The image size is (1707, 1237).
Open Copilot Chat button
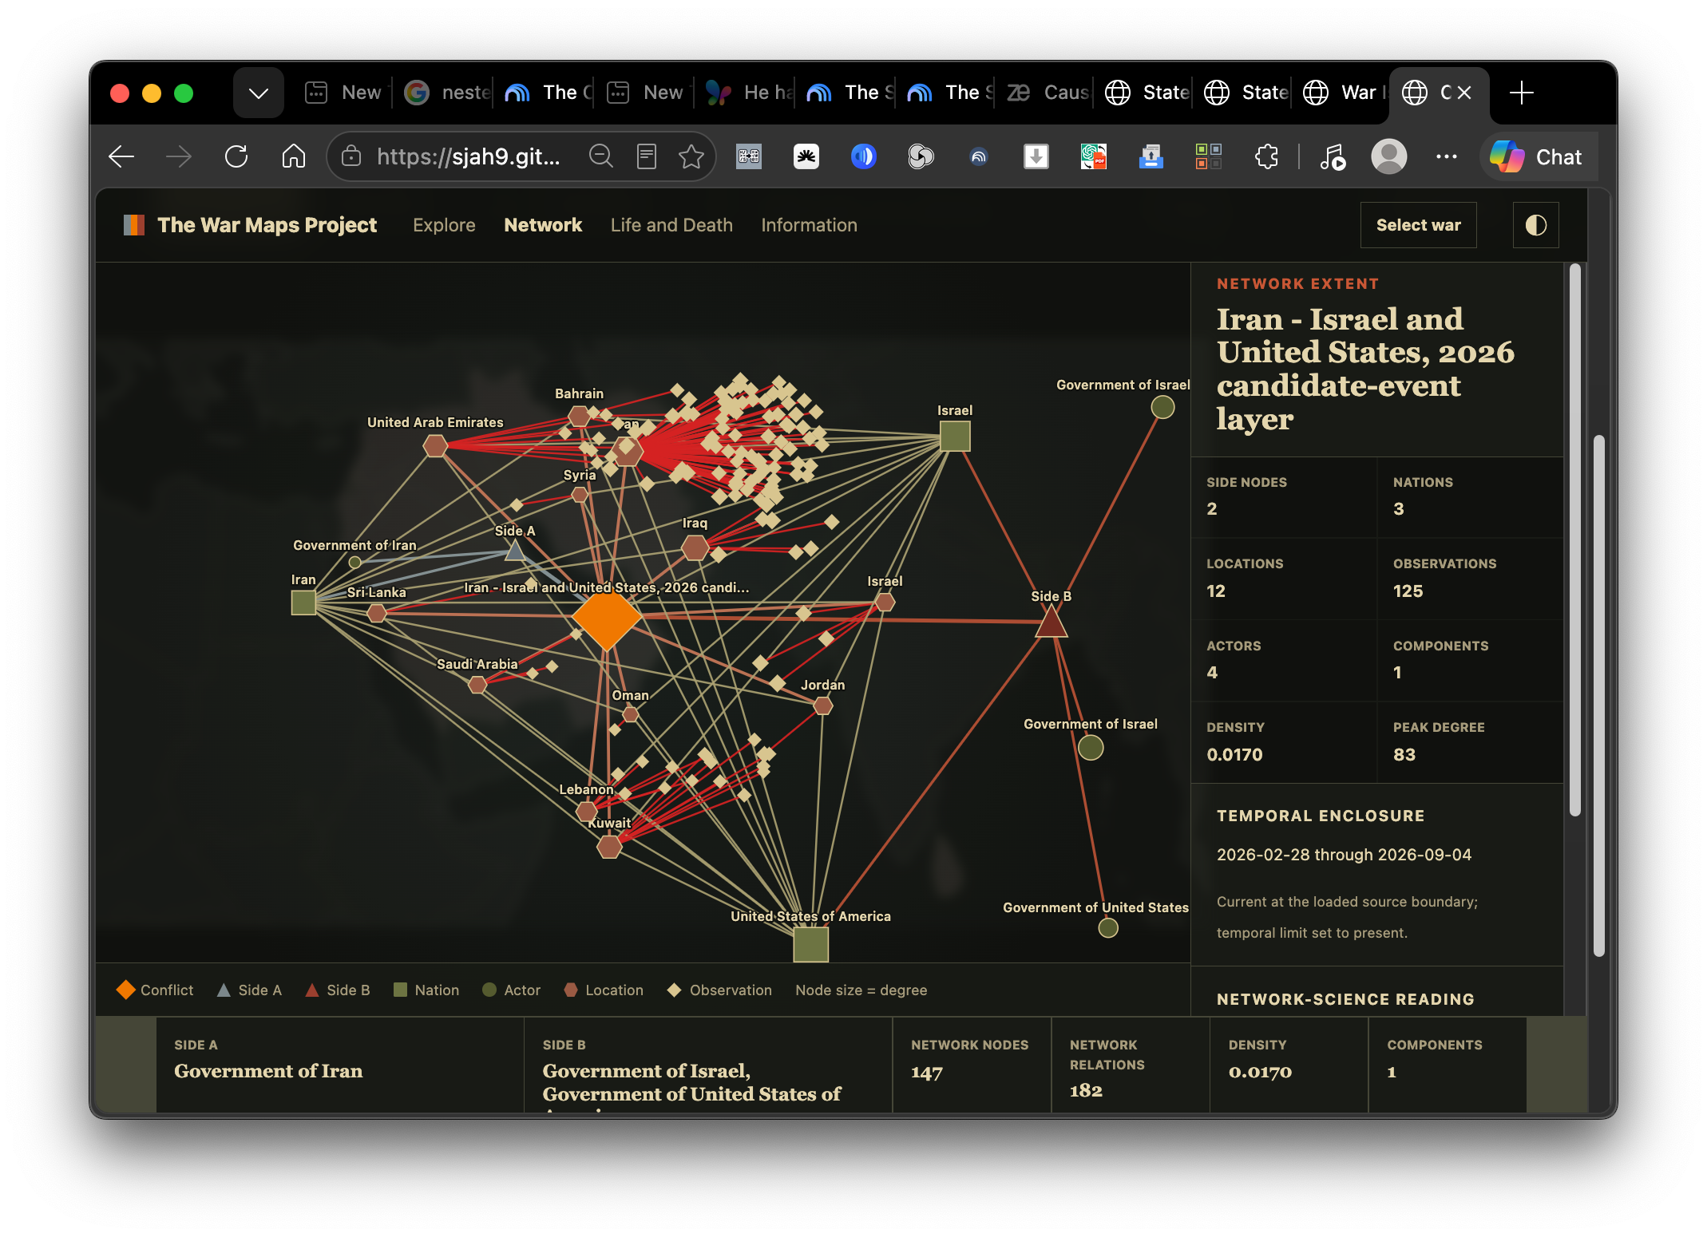pos(1538,156)
